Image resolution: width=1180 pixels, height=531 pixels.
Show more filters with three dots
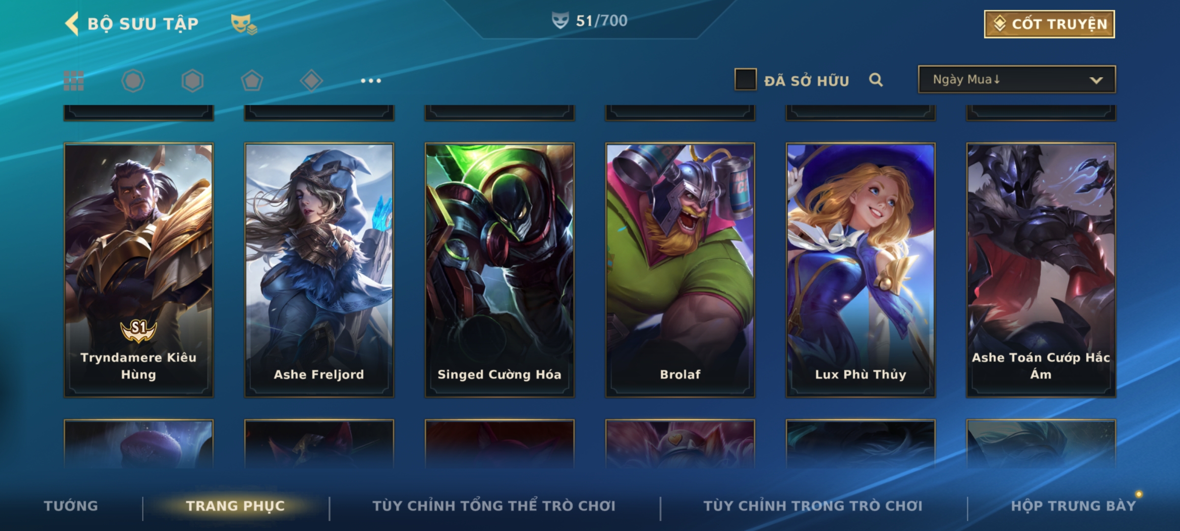tap(371, 81)
